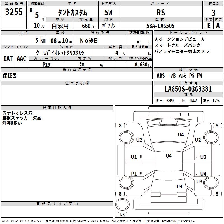Select model code 5BA-LA650S
This screenshot has width=224, height=224.
click(160, 26)
